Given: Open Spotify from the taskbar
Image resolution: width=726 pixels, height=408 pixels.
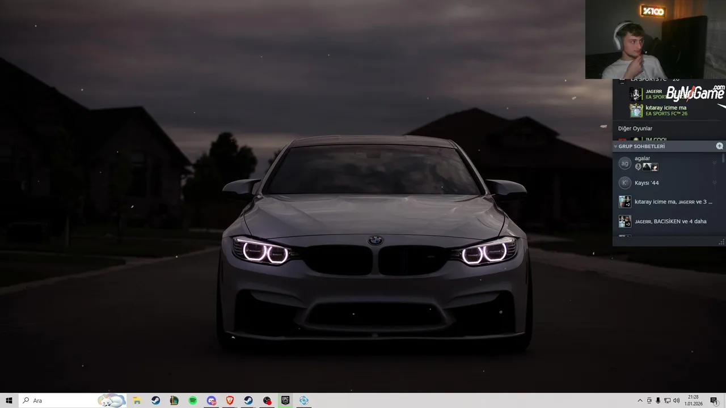Looking at the screenshot, I should pyautogui.click(x=193, y=401).
